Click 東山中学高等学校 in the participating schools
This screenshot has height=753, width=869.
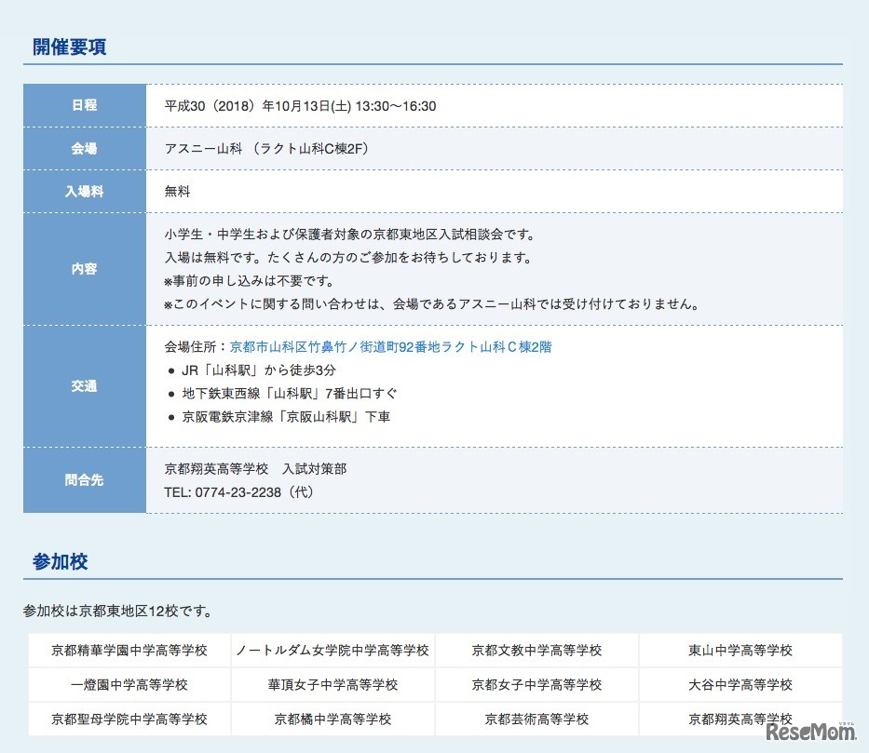tap(740, 650)
